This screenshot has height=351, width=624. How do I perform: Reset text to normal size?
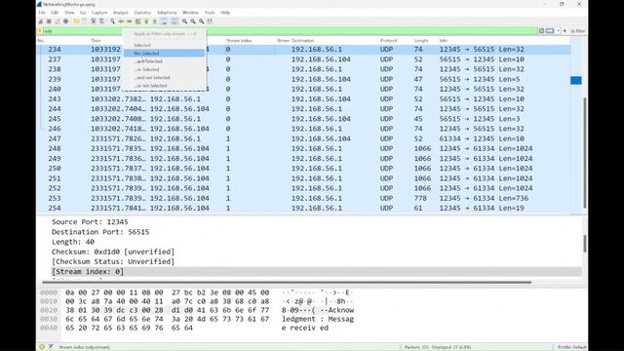click(x=202, y=21)
